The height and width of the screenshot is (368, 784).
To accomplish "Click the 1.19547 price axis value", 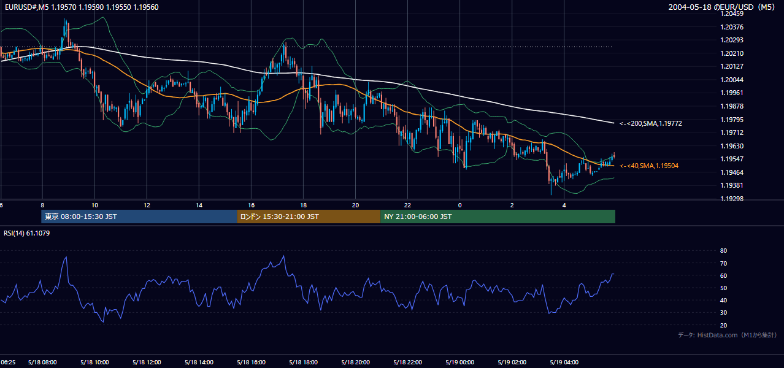I will coord(732,159).
